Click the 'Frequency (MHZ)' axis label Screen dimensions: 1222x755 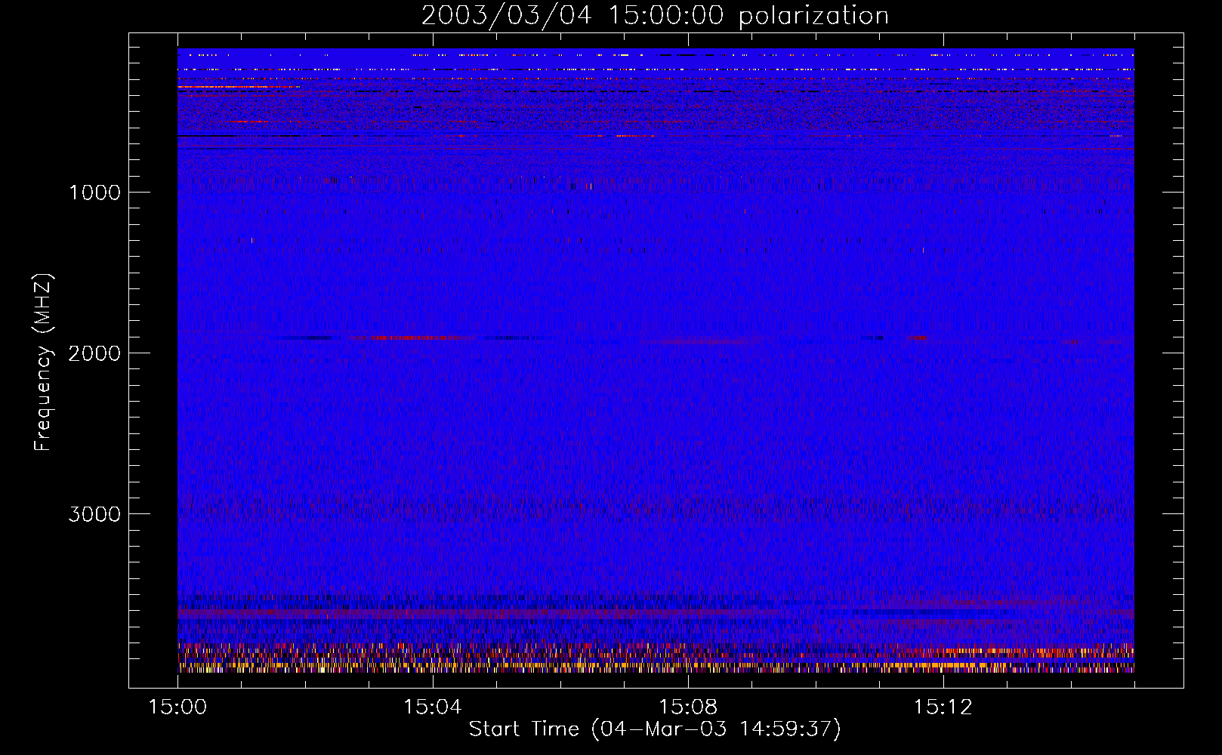click(x=43, y=362)
